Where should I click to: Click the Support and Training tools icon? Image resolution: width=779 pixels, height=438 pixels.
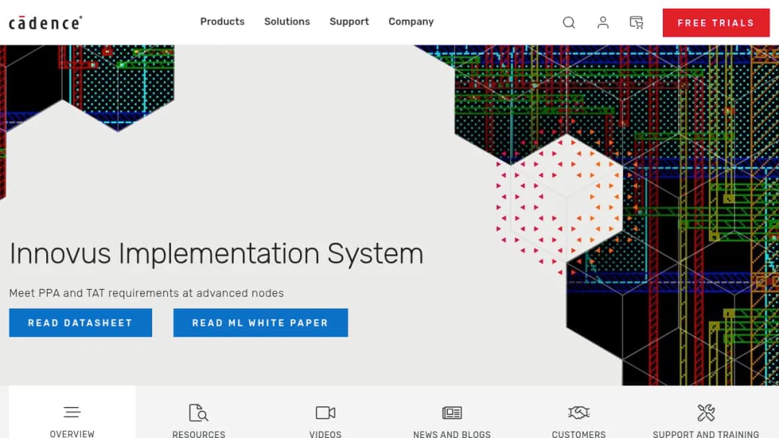tap(706, 413)
